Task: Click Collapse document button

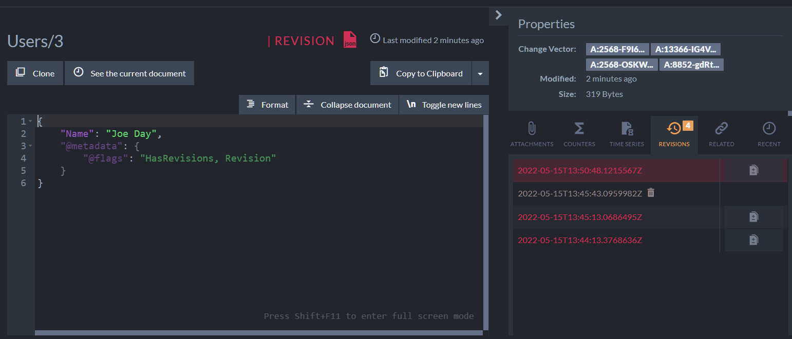Action: [347, 105]
